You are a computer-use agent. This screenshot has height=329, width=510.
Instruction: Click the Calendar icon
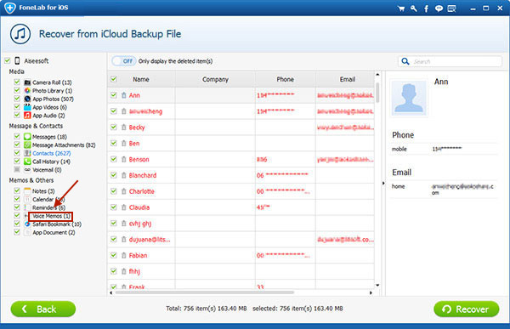27,199
